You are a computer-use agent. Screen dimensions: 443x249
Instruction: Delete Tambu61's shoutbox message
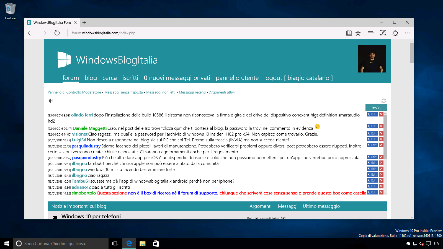[381, 180]
